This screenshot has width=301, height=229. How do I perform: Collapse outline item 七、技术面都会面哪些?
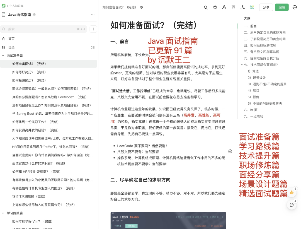[x=242, y=65]
